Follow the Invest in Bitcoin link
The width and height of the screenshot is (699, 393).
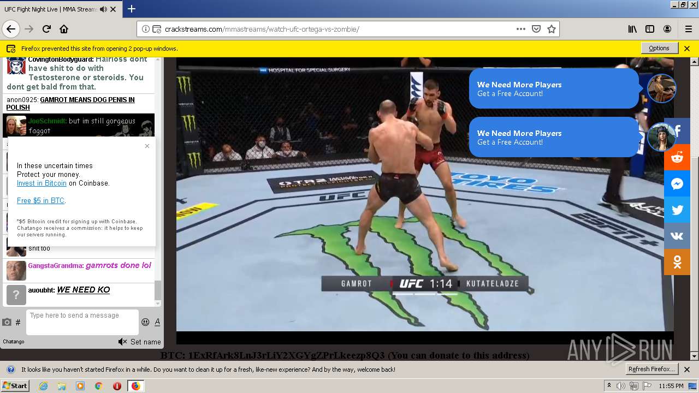pos(42,183)
